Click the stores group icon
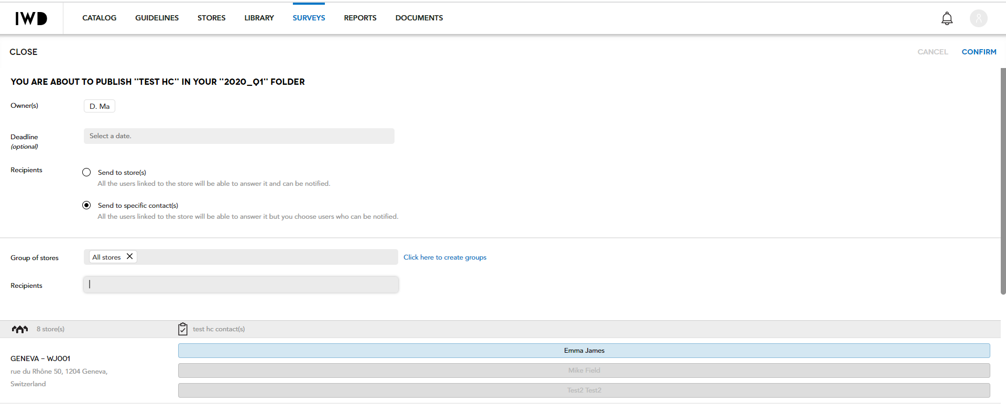Image resolution: width=1006 pixels, height=404 pixels. click(20, 329)
